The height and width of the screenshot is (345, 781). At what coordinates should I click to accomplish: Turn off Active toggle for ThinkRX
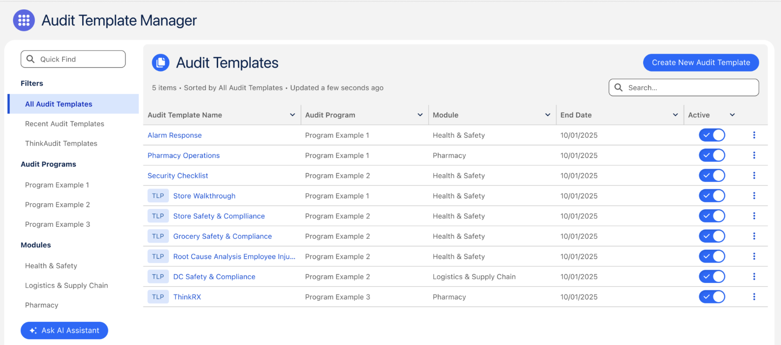[x=712, y=297]
